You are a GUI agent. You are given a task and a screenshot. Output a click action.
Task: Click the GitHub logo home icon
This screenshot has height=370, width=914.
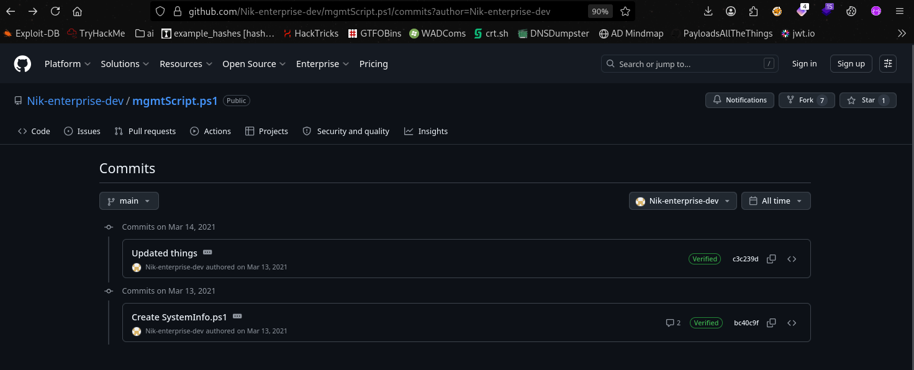pyautogui.click(x=22, y=64)
